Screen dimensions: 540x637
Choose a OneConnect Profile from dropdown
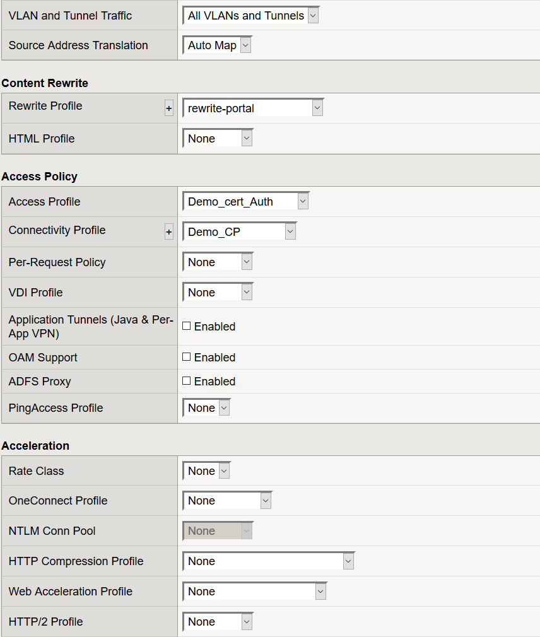227,501
